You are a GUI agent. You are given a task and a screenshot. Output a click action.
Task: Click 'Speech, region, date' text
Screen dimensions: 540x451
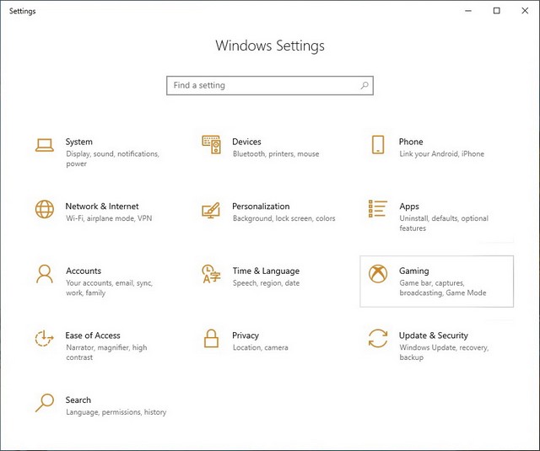click(266, 282)
